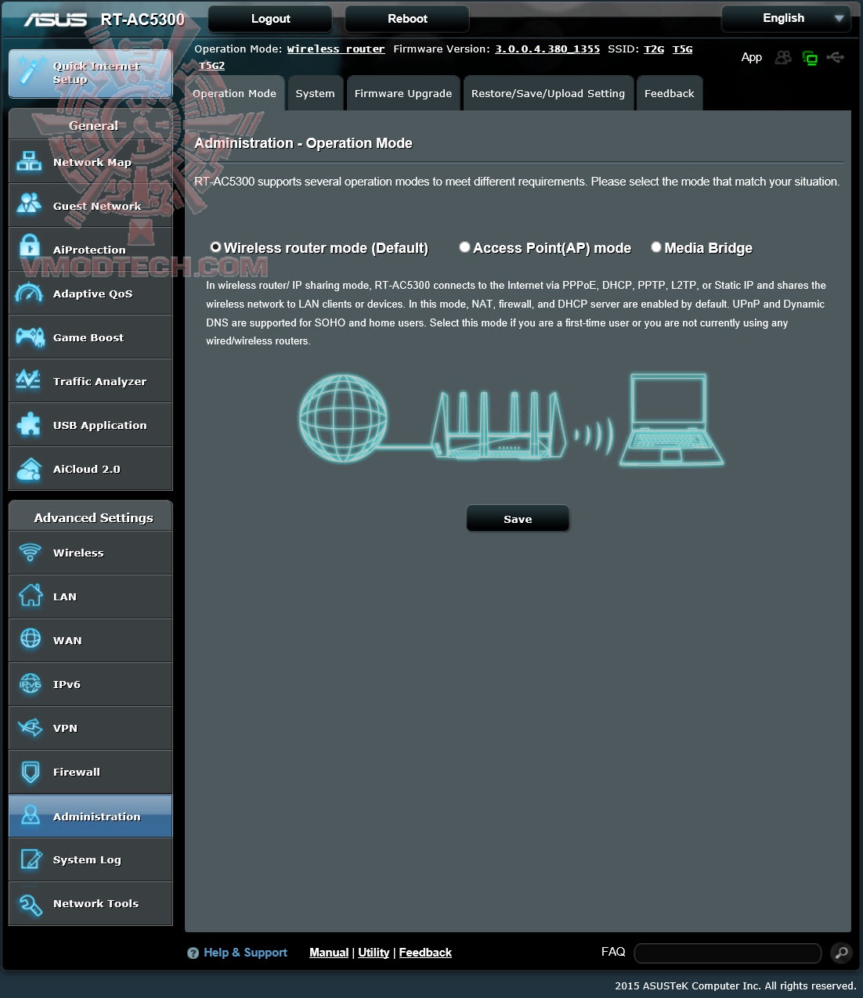Click the IPv6 globe icon
Viewport: 863px width, 998px height.
(30, 683)
